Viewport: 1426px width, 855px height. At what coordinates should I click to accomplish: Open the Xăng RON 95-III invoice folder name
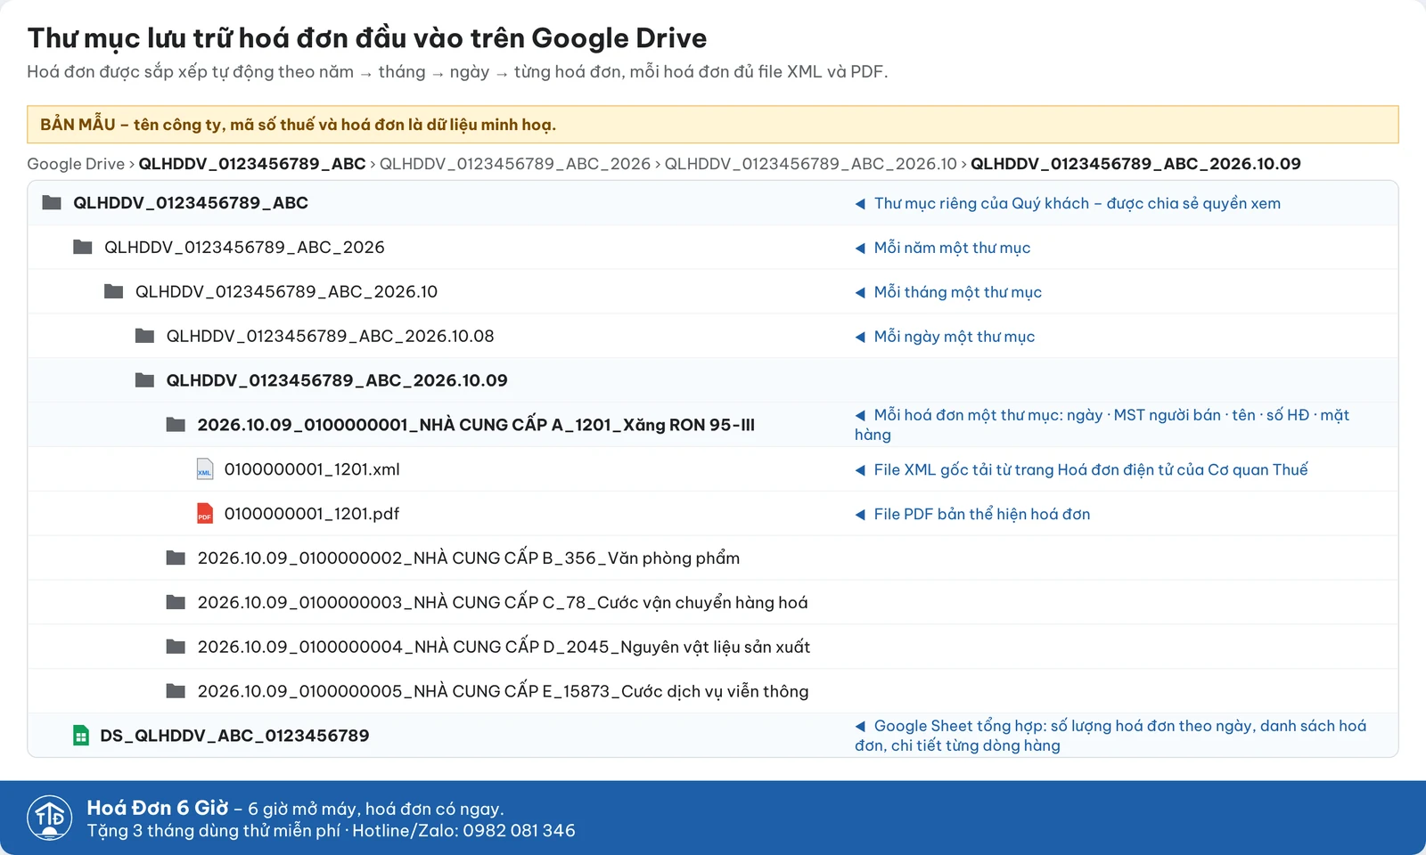click(476, 425)
